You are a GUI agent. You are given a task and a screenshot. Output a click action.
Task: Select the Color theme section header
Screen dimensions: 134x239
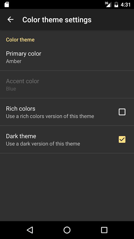[20, 40]
